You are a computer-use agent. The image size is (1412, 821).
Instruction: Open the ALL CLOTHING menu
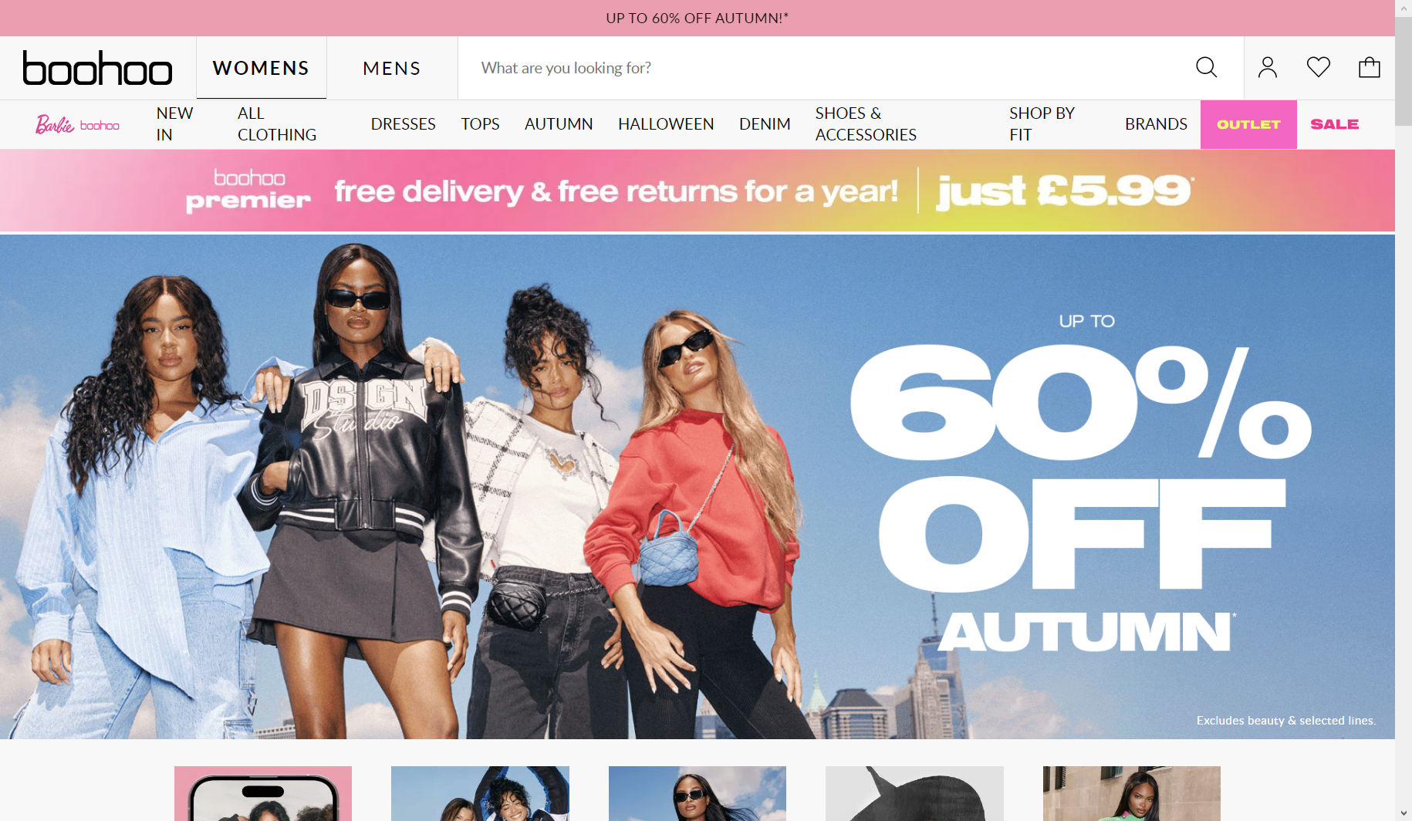pyautogui.click(x=277, y=124)
